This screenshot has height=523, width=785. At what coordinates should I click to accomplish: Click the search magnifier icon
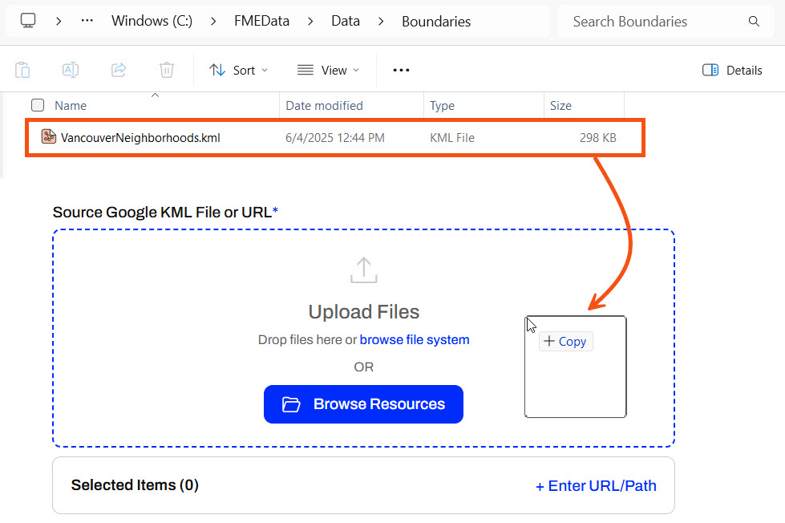(x=754, y=22)
